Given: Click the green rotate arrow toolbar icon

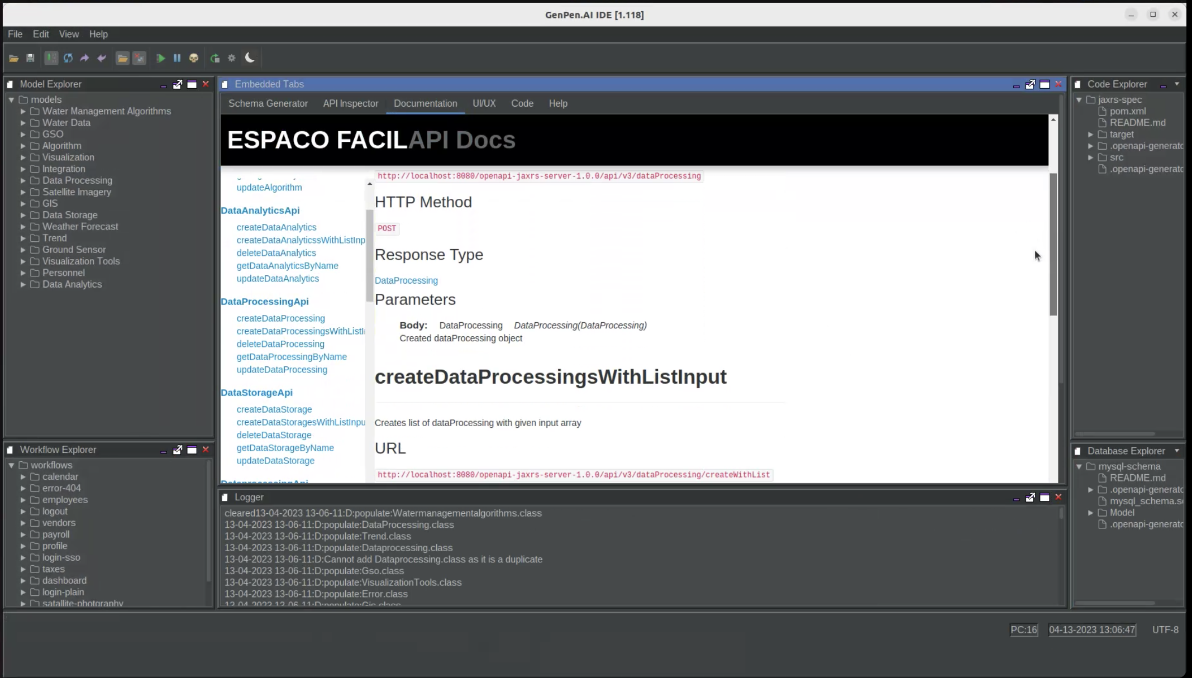Looking at the screenshot, I should 214,58.
